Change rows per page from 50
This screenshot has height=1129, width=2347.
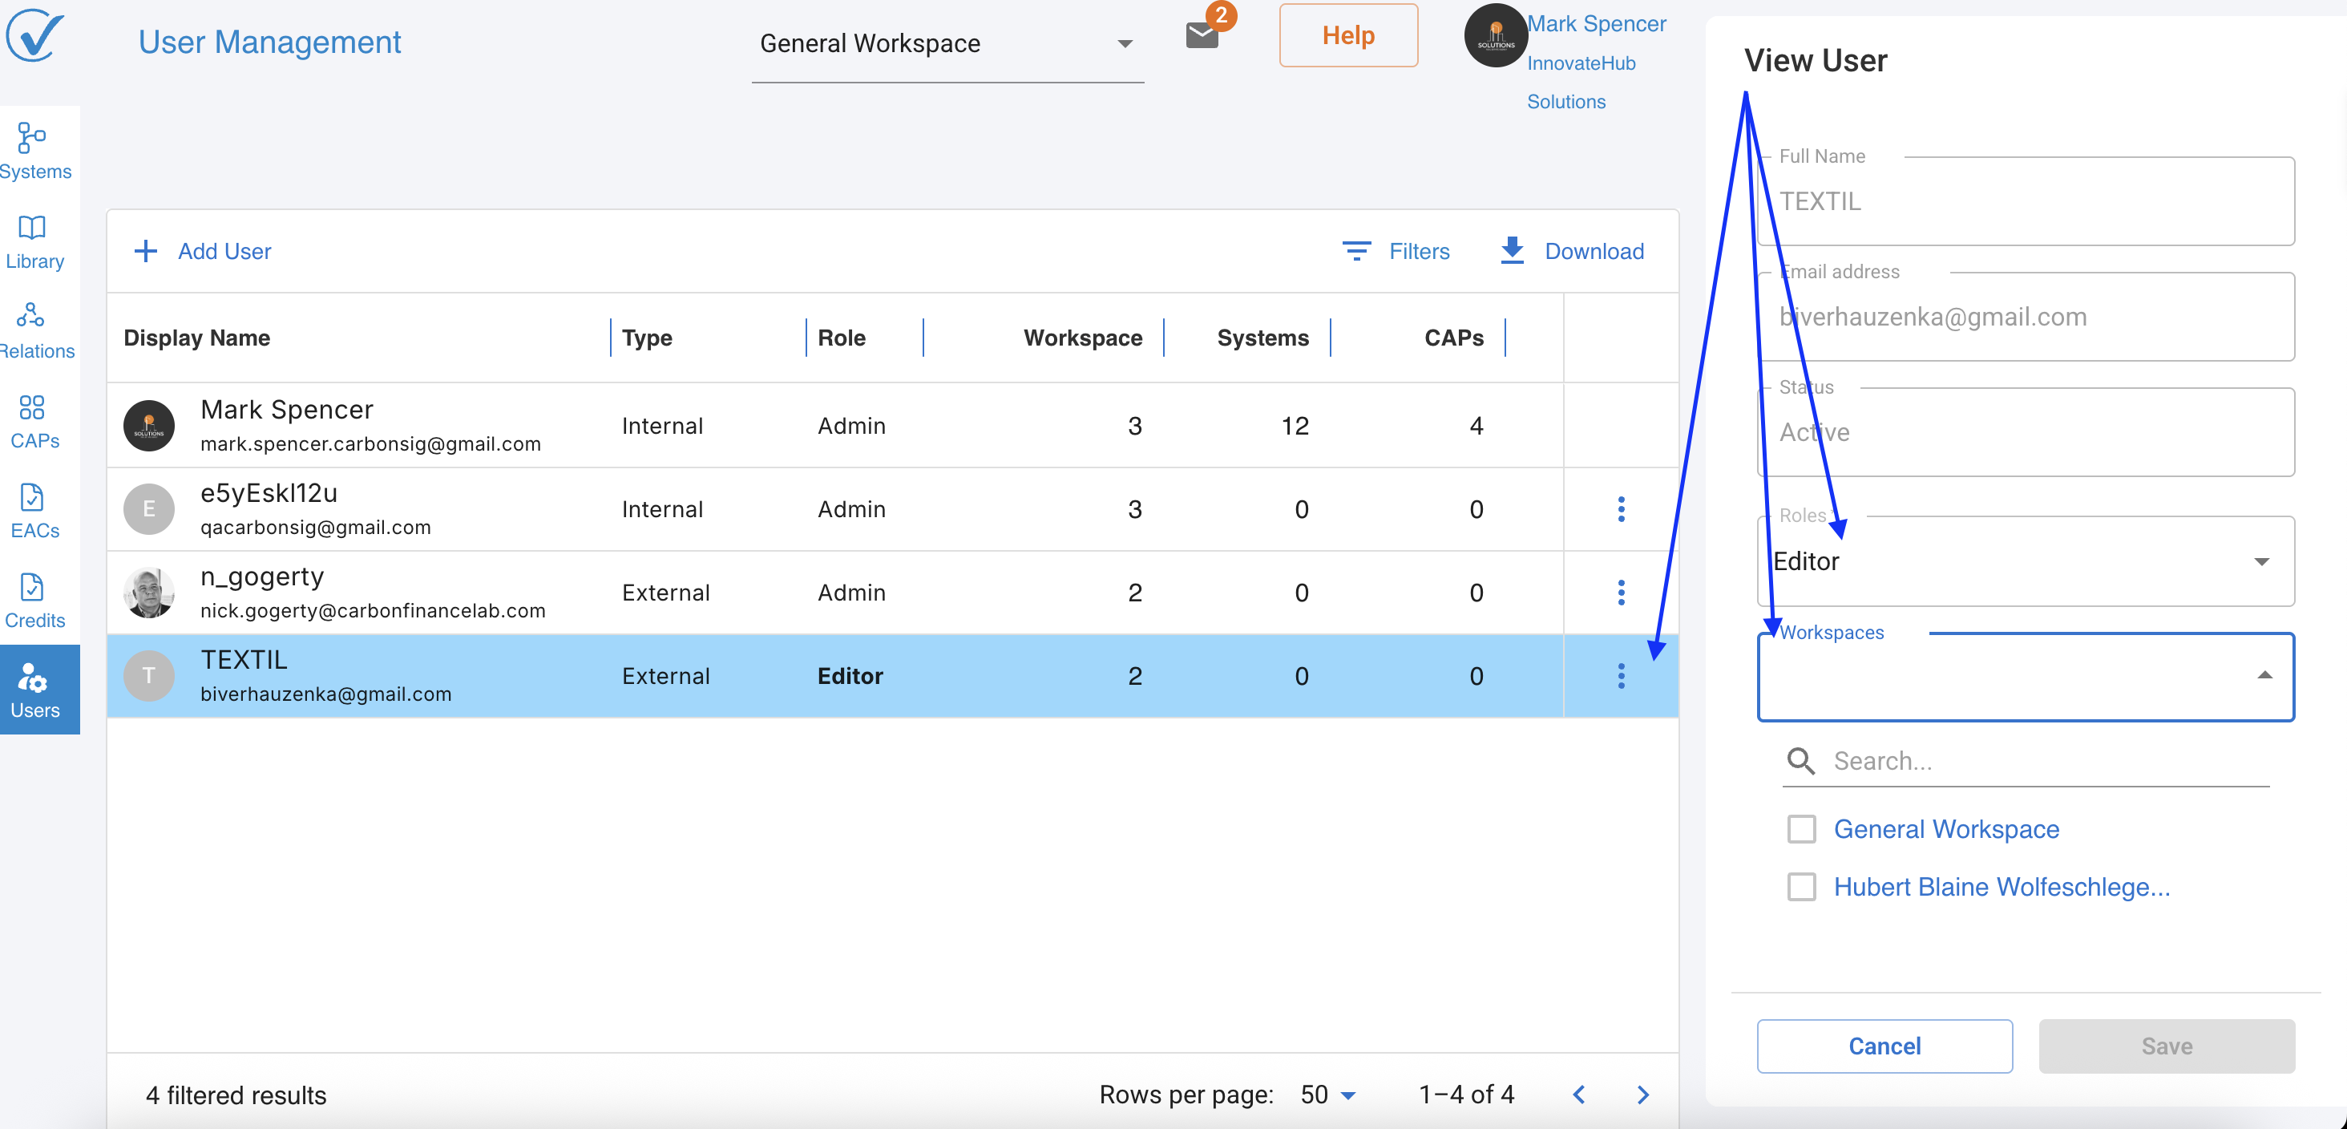point(1327,1095)
